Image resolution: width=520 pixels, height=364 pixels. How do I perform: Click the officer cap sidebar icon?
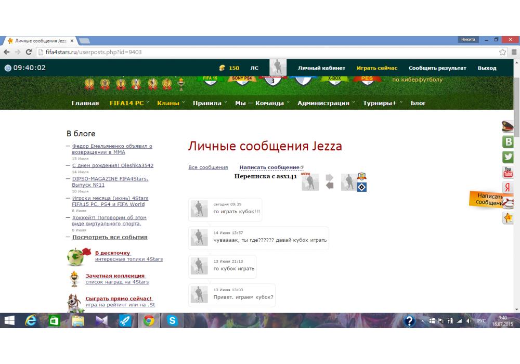508,126
